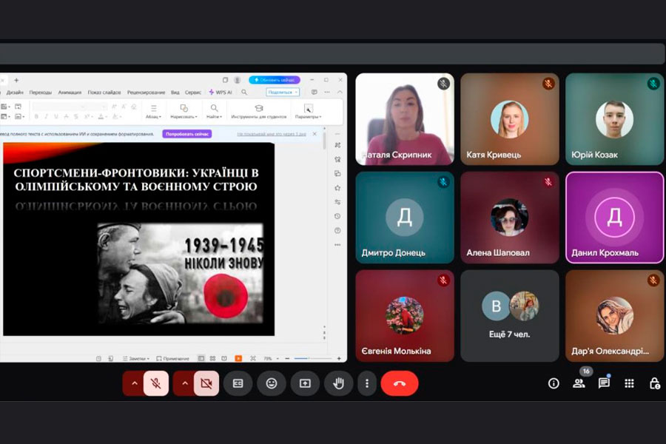Expand the Параметры dropdown
The width and height of the screenshot is (666, 444).
pos(309,112)
